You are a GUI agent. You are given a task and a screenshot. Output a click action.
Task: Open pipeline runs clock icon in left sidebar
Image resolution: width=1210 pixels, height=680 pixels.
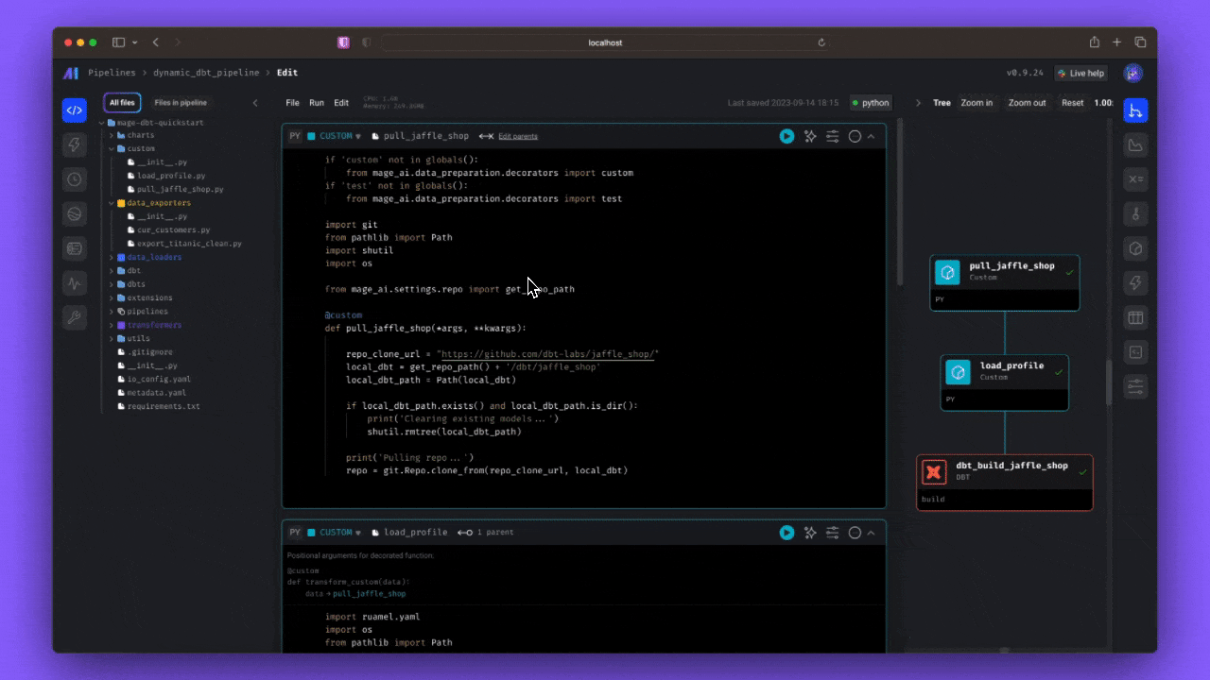(x=75, y=179)
